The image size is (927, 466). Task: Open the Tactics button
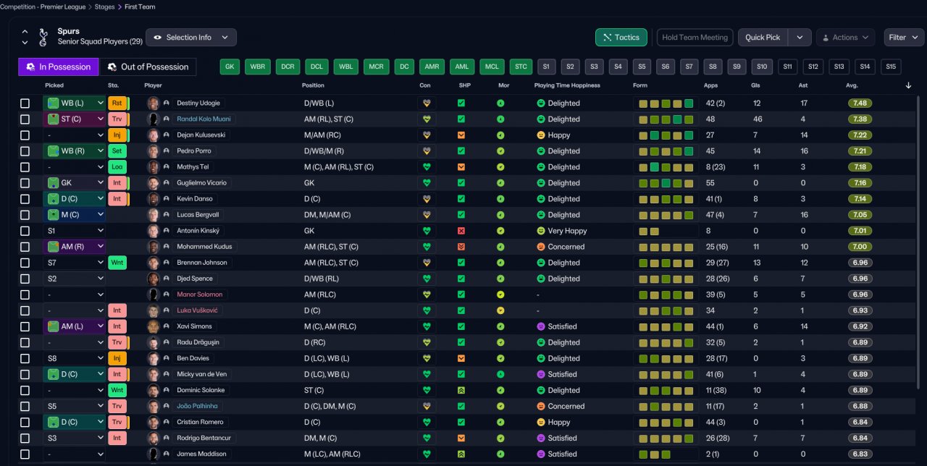(621, 38)
